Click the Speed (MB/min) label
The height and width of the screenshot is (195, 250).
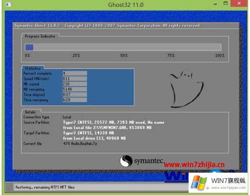pyautogui.click(x=36, y=79)
